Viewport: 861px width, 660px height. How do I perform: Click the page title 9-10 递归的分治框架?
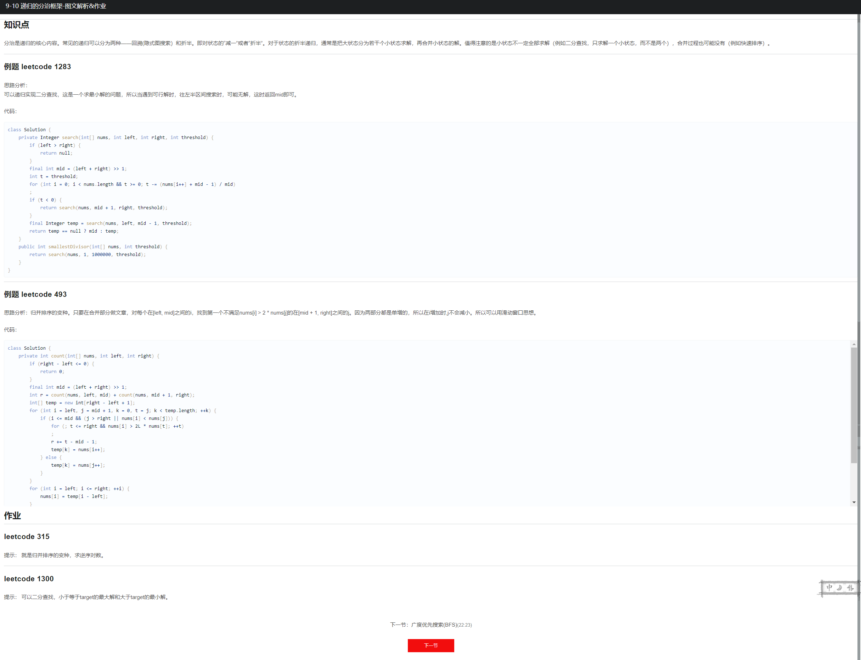pos(56,6)
